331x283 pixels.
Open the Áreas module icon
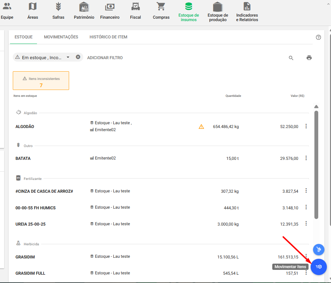pyautogui.click(x=32, y=7)
